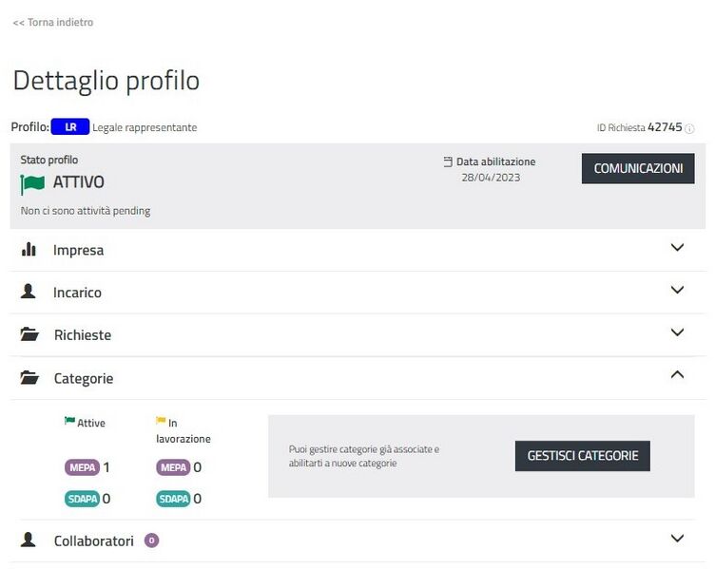
Task: Expand the Impresa section chevron
Action: (677, 248)
